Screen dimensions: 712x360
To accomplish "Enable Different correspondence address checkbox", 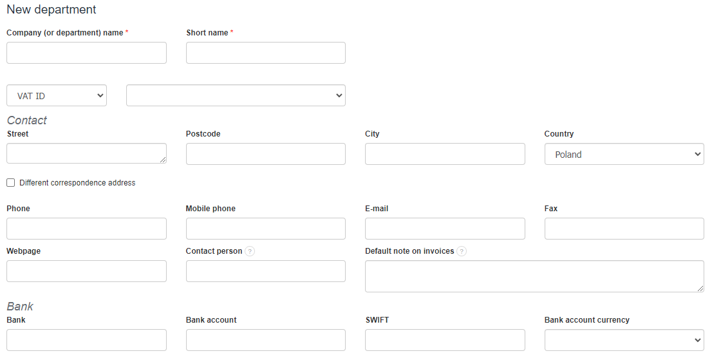I will [11, 183].
